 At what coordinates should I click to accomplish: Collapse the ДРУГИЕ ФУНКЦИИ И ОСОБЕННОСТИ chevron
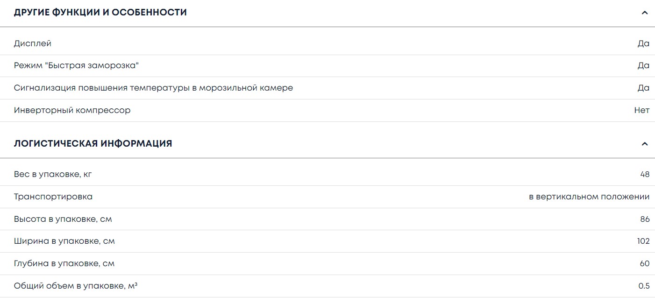pyautogui.click(x=645, y=13)
